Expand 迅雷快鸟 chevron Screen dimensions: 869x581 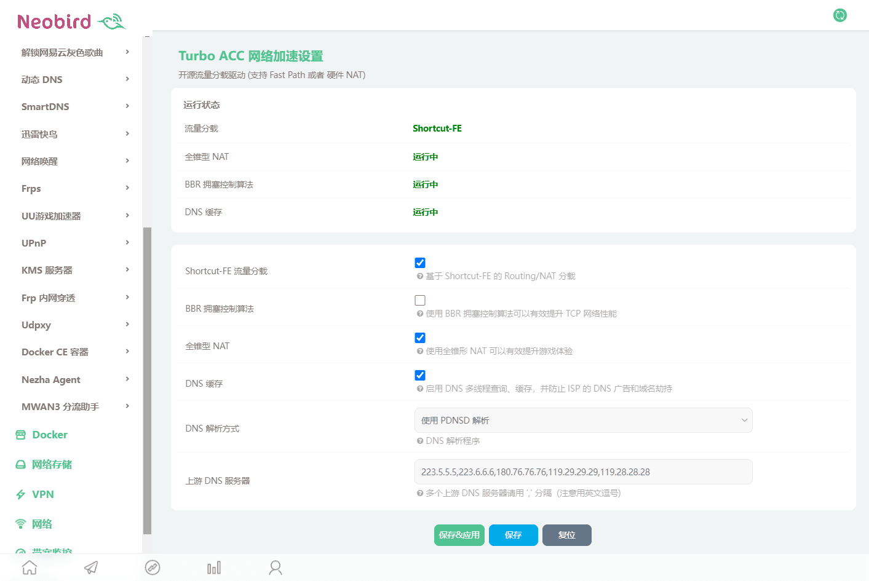pyautogui.click(x=127, y=133)
